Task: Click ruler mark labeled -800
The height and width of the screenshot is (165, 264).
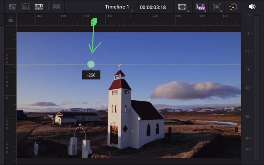Action: coord(39,16)
